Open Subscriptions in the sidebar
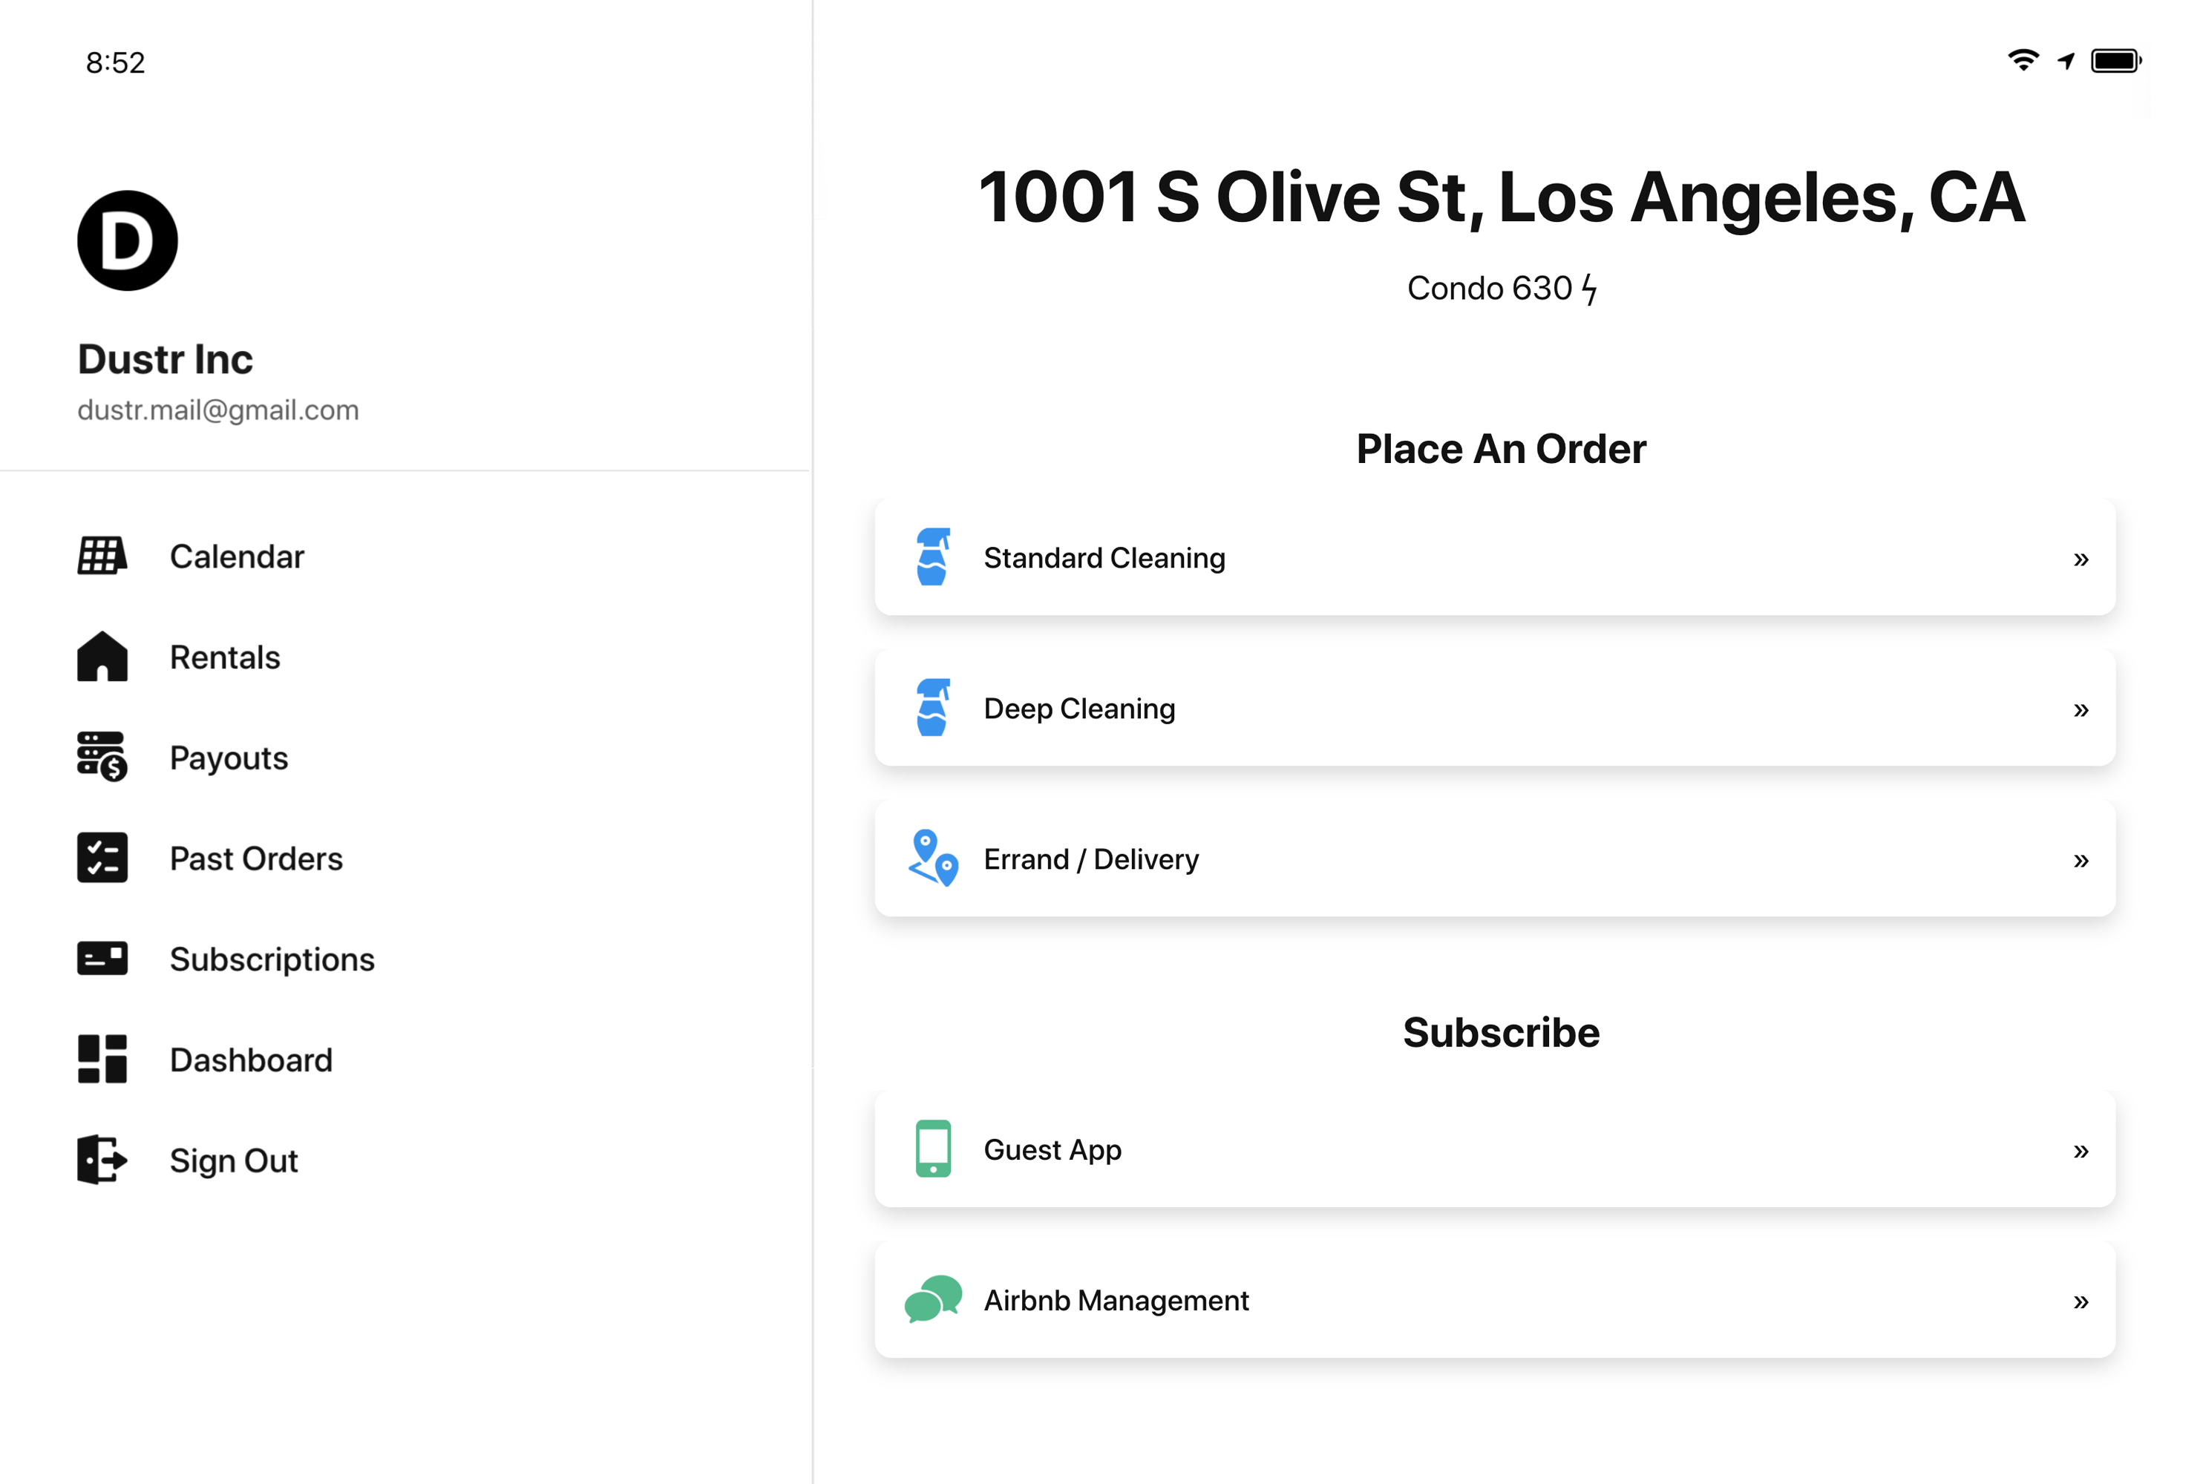The image size is (2200, 1484). coord(272,958)
